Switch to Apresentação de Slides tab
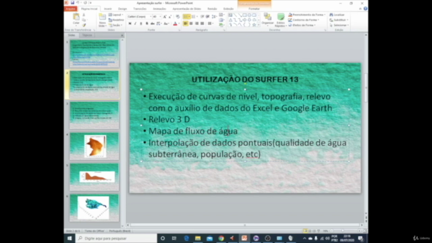The image size is (432, 243). pos(187,9)
